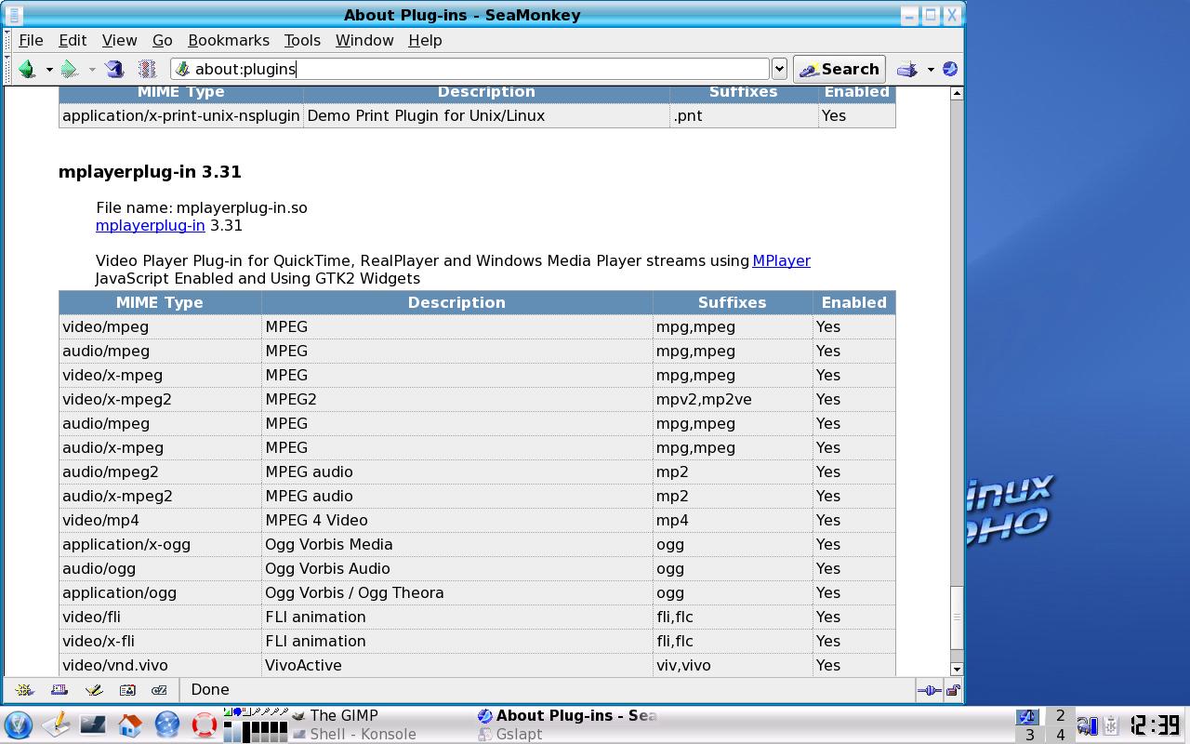The height and width of the screenshot is (744, 1190).
Task: Open the Back button history dropdown
Action: tap(49, 70)
